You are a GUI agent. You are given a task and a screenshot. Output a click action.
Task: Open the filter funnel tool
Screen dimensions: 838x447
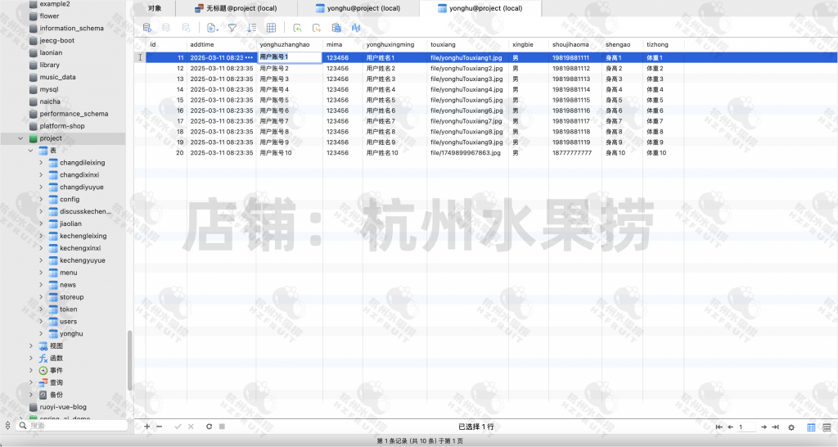tap(232, 28)
